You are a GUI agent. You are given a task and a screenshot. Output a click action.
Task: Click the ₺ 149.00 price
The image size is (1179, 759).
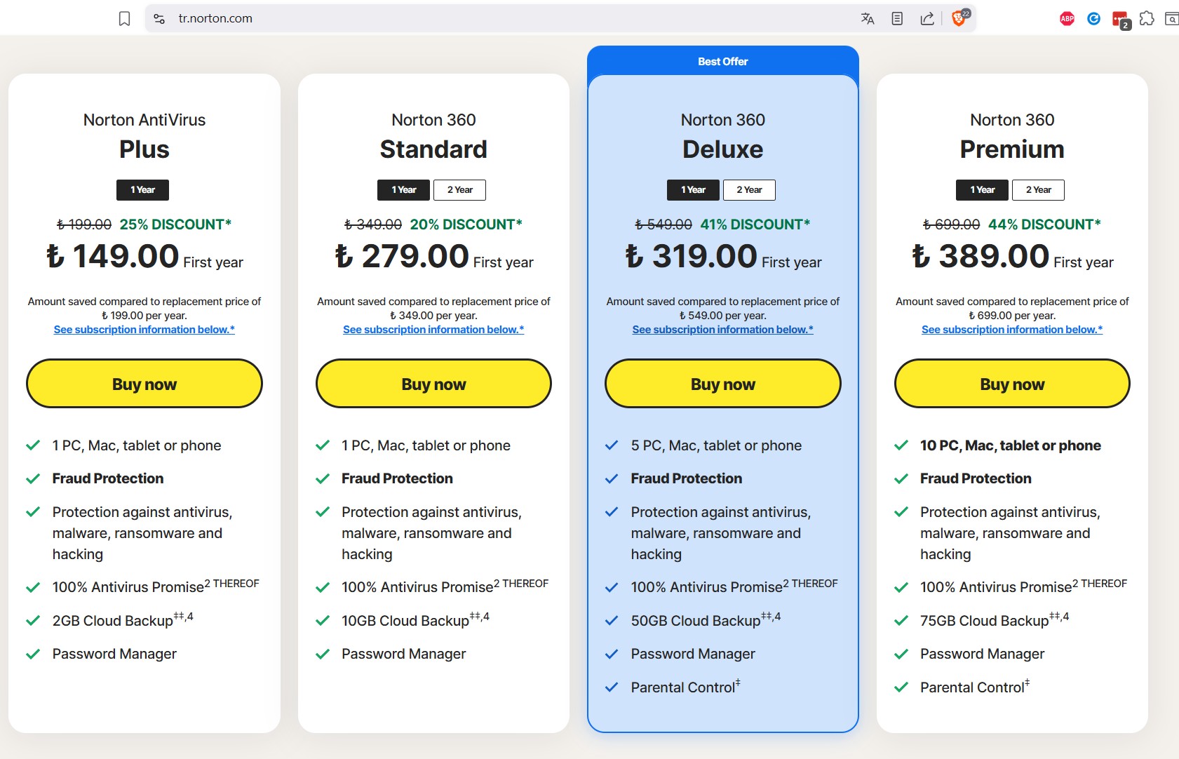pyautogui.click(x=112, y=256)
